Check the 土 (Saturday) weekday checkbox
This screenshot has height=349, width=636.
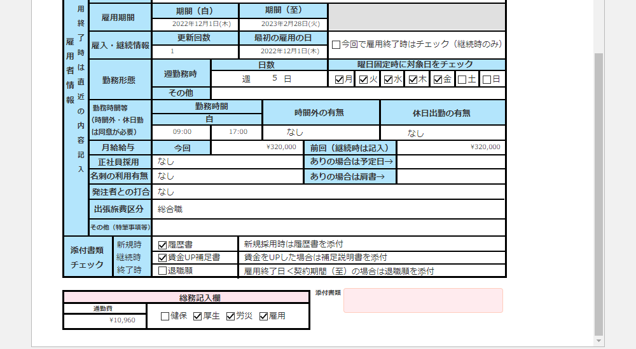(462, 79)
